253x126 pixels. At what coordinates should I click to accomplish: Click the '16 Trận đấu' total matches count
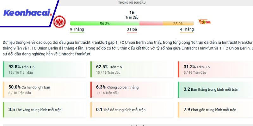click(x=132, y=14)
